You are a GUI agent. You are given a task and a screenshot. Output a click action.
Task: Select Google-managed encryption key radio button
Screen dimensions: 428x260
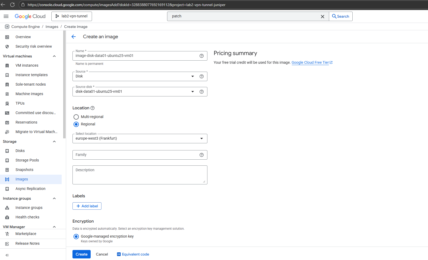click(76, 237)
